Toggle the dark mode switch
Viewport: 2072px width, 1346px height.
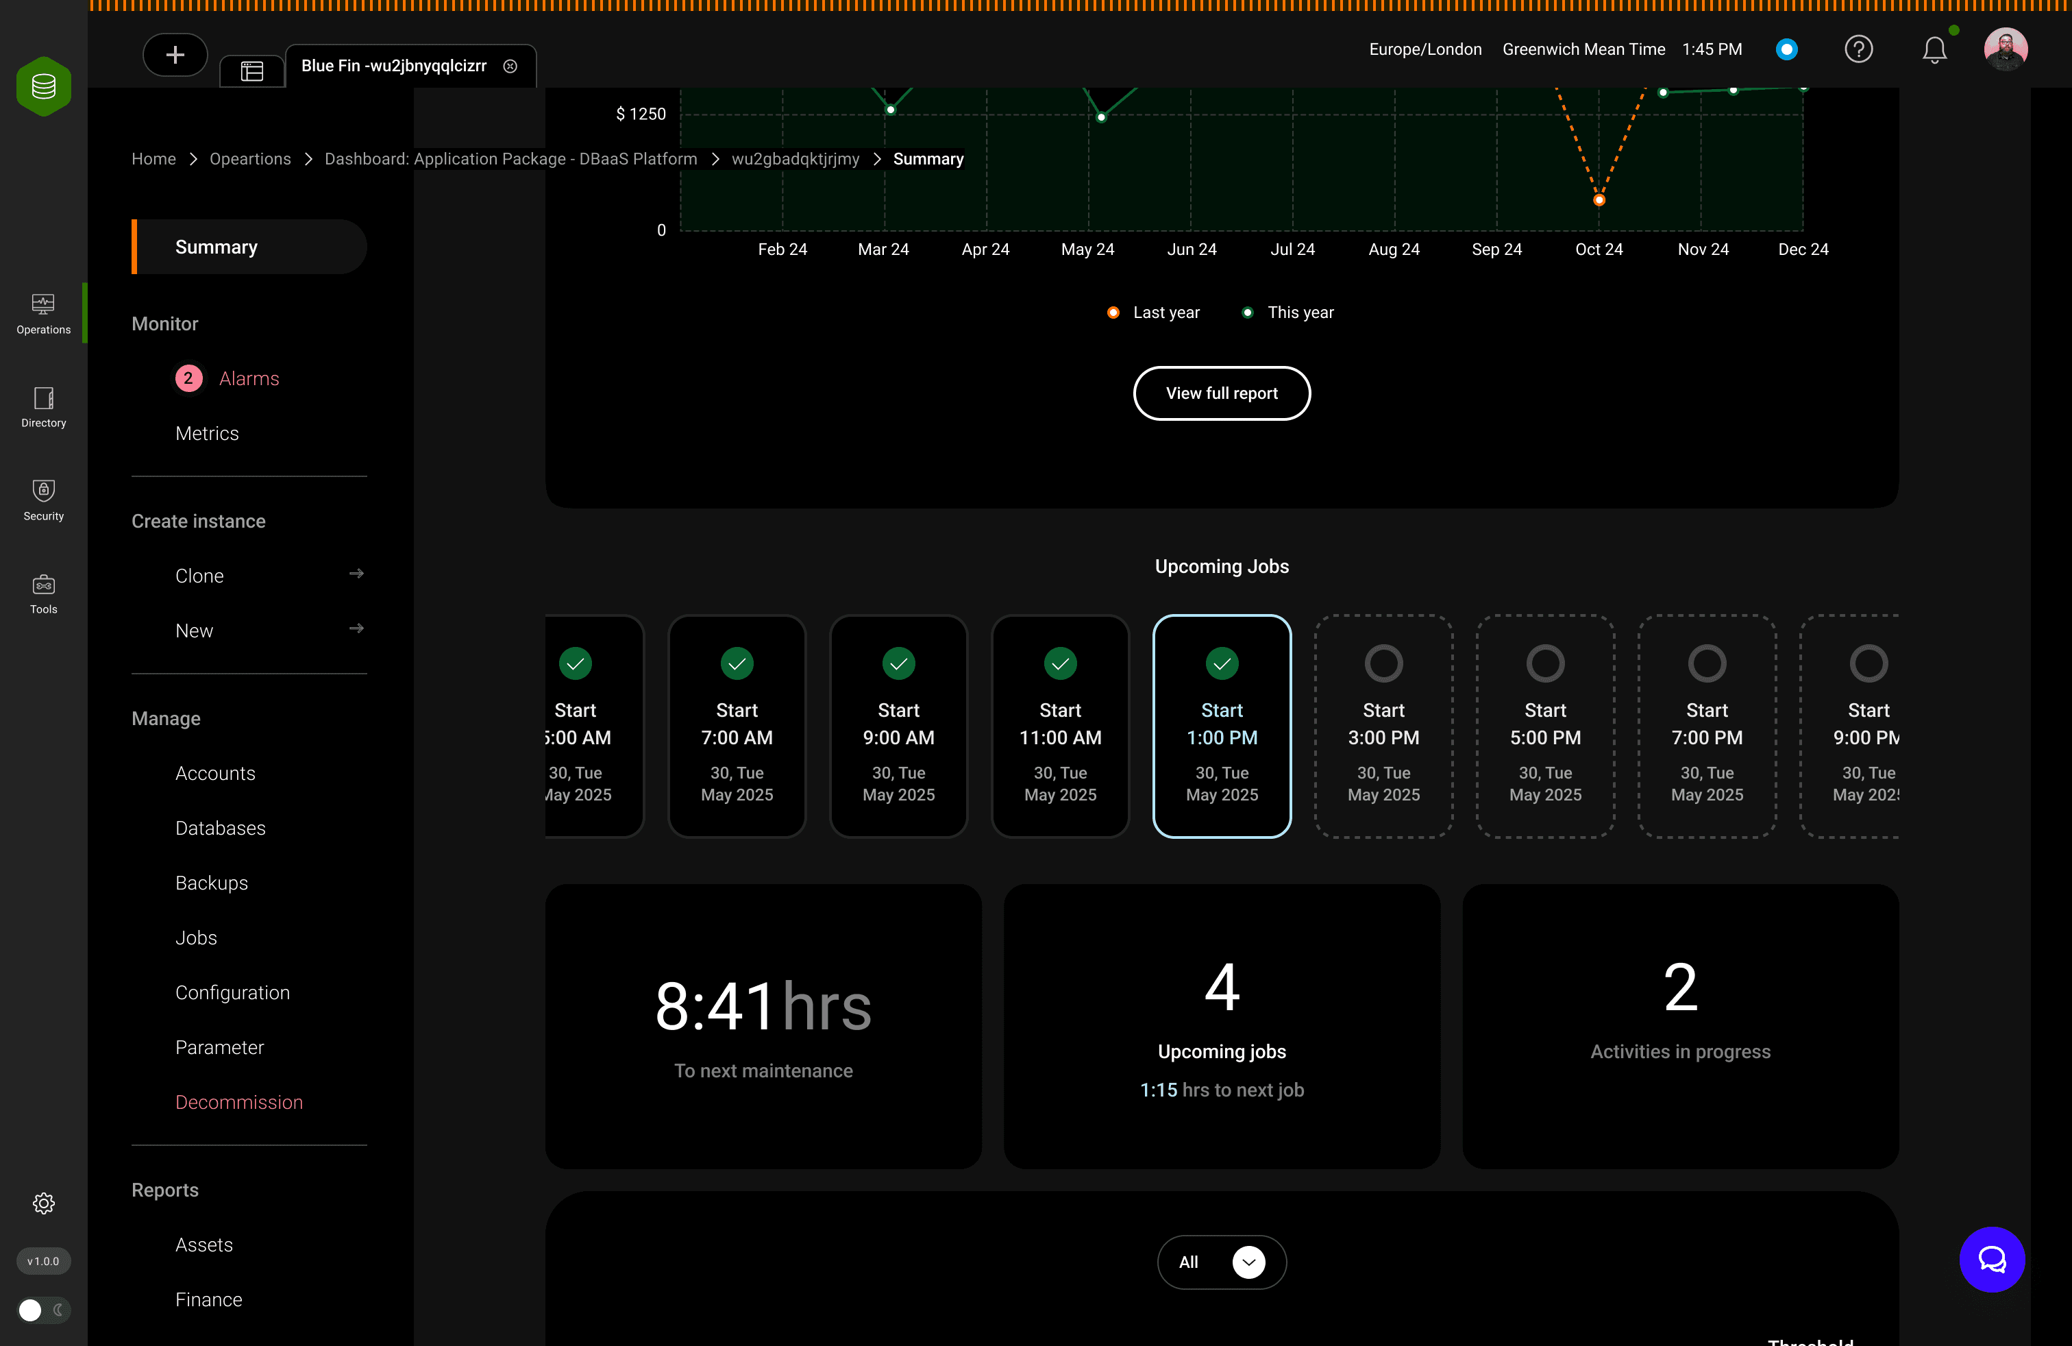pos(44,1310)
